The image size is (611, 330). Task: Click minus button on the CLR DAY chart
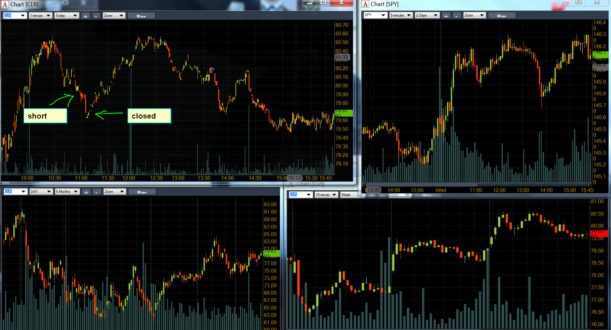[x=97, y=192]
